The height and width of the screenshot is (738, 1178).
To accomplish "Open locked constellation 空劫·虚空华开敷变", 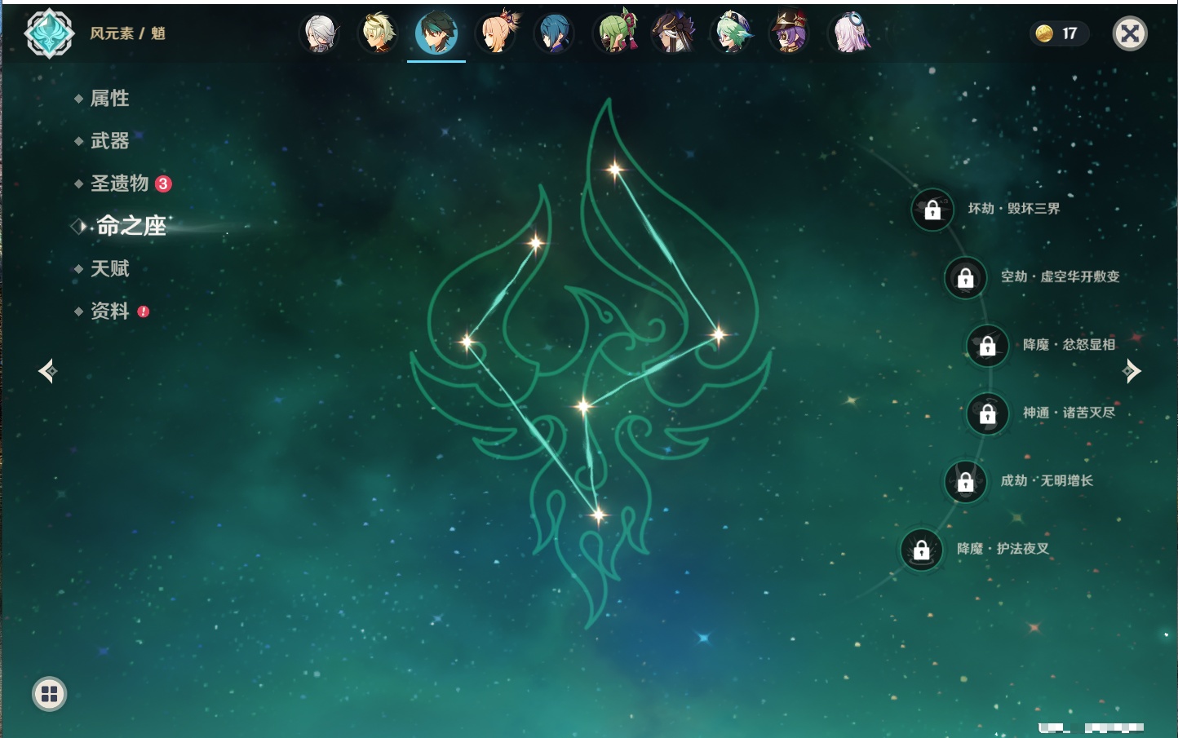I will point(965,277).
